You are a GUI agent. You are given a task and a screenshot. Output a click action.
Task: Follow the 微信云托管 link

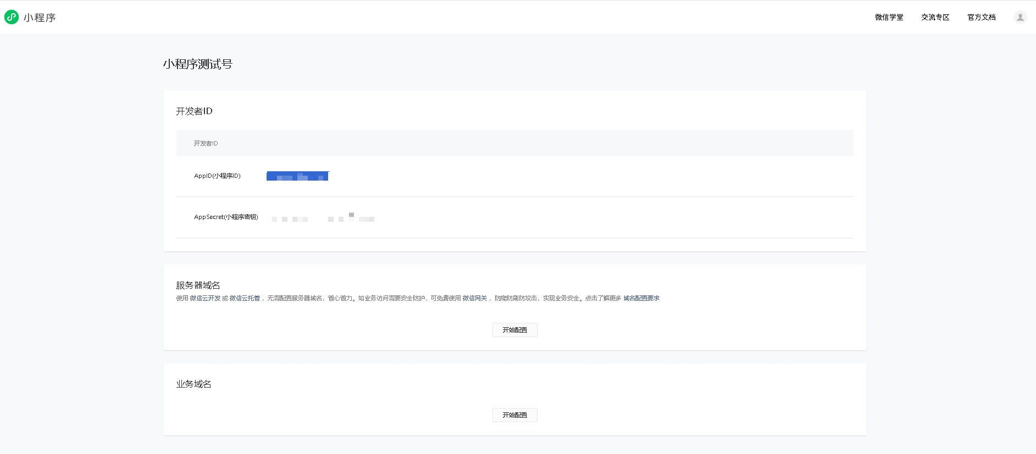245,298
